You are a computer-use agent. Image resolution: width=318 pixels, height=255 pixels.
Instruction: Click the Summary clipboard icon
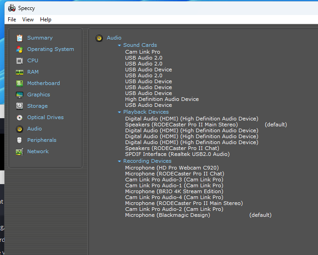coord(20,38)
